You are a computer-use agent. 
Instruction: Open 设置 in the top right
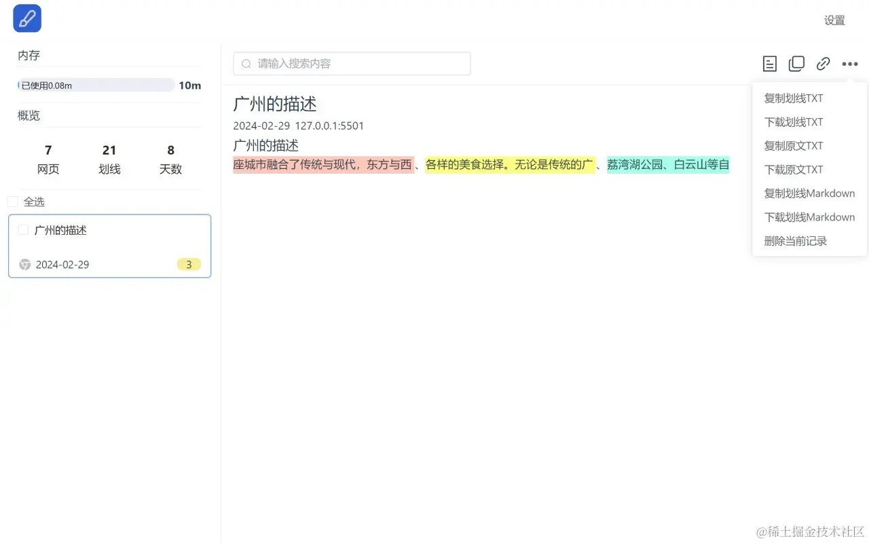(x=834, y=20)
